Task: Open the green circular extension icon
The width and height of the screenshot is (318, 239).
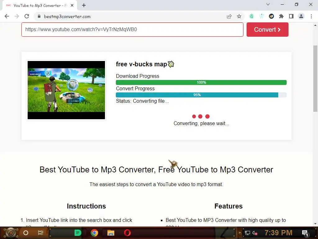Action: coord(252,16)
